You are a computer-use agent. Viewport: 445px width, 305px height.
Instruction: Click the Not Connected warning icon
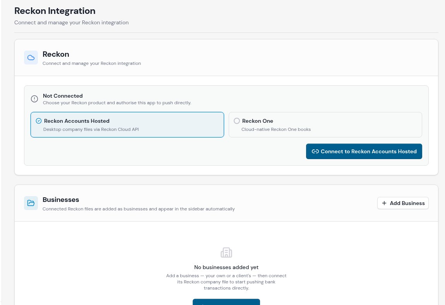34,99
